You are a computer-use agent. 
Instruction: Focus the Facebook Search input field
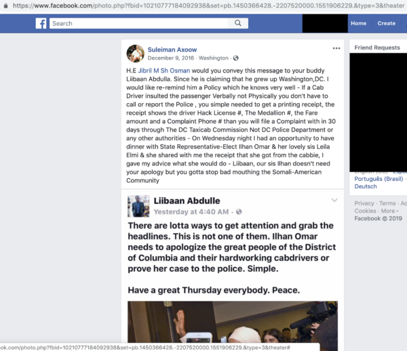click(x=138, y=23)
